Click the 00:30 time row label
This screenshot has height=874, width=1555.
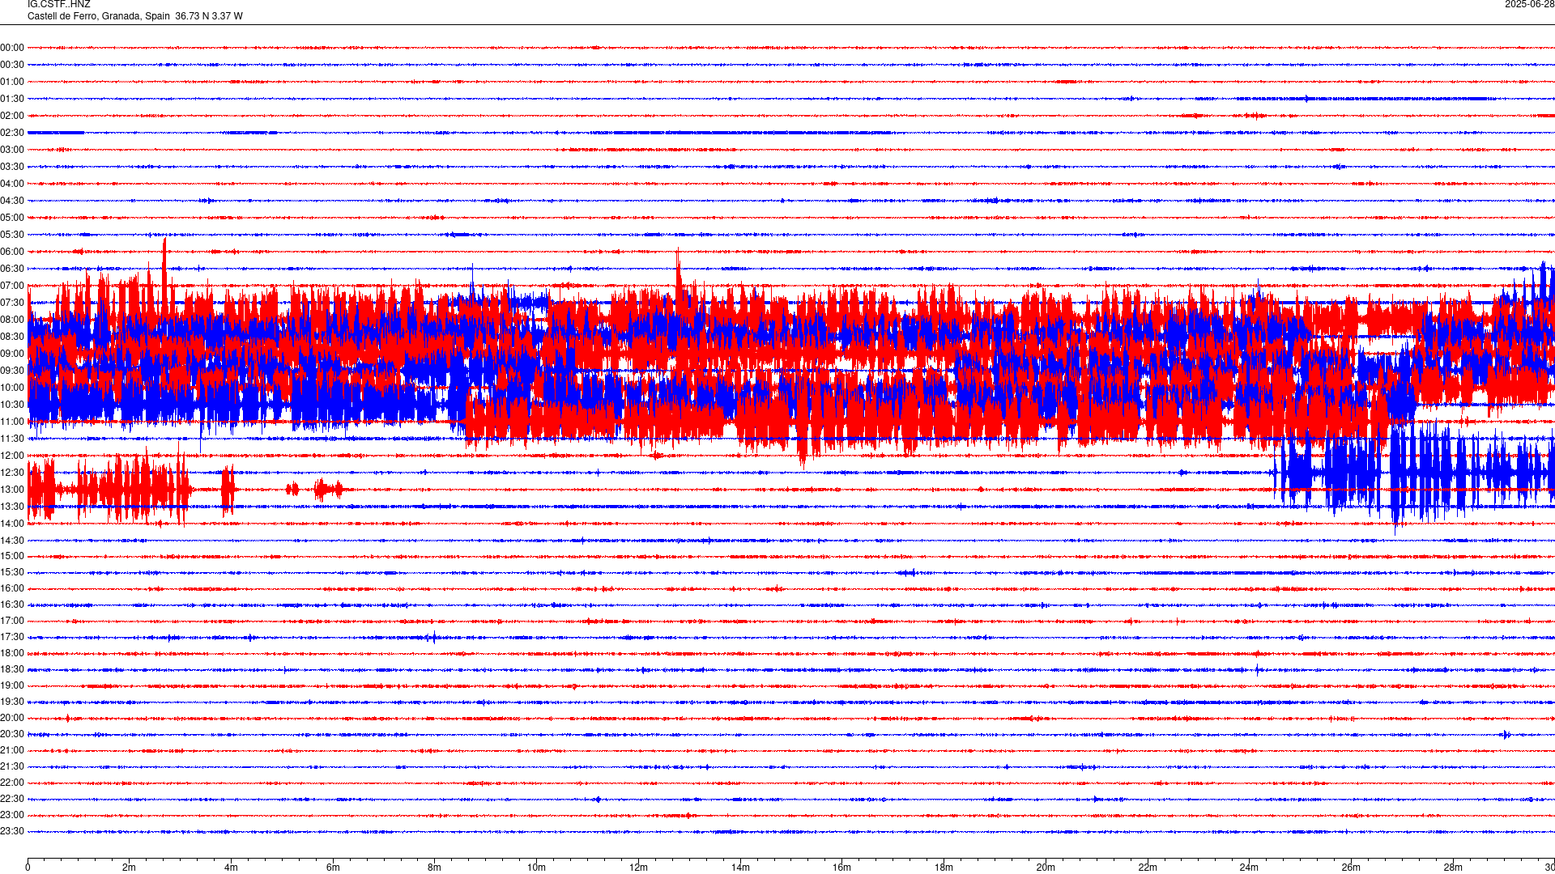pos(12,65)
